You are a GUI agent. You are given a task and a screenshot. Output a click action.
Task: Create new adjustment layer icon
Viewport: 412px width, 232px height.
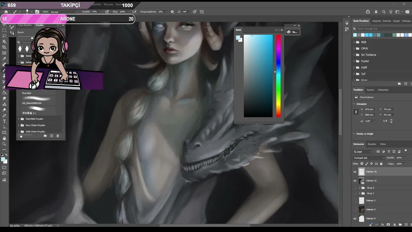394,225
